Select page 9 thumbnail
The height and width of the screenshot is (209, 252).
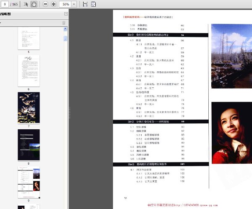pyautogui.click(x=29, y=182)
